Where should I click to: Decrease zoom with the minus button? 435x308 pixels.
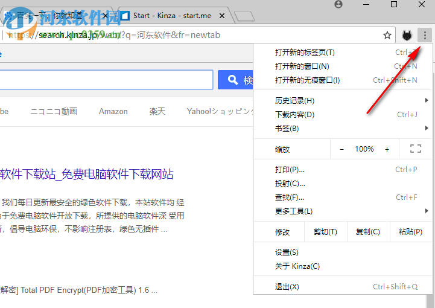(341, 149)
